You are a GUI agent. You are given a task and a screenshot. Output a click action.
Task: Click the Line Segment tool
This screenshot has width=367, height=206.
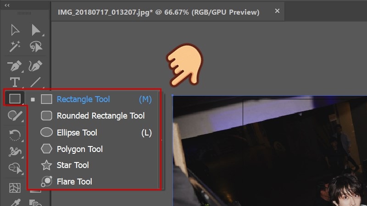[x=35, y=82]
